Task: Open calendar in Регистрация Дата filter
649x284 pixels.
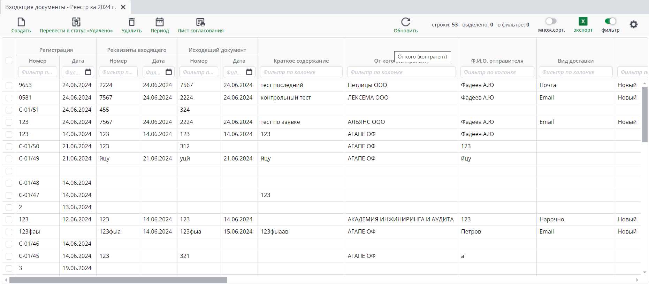Action: 88,72
